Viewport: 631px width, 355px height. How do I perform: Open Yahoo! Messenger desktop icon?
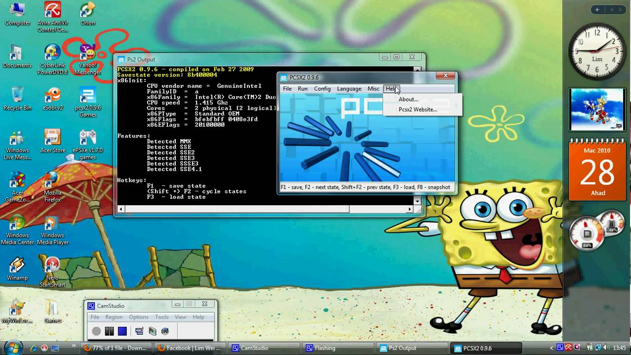tap(88, 59)
